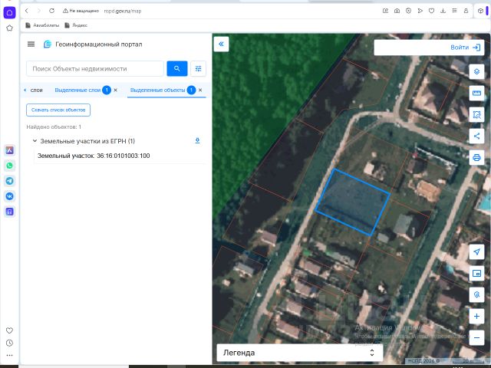The image size is (491, 368).
Task: Click the browser address bar URL
Action: tap(123, 11)
